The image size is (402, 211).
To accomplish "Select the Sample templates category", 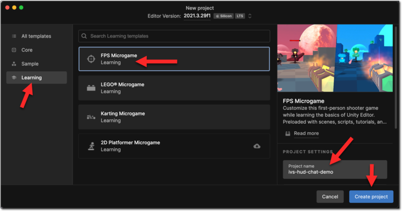I will point(30,64).
